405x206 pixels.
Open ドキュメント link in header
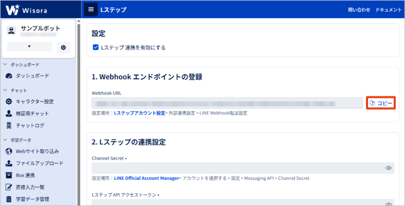click(x=388, y=10)
